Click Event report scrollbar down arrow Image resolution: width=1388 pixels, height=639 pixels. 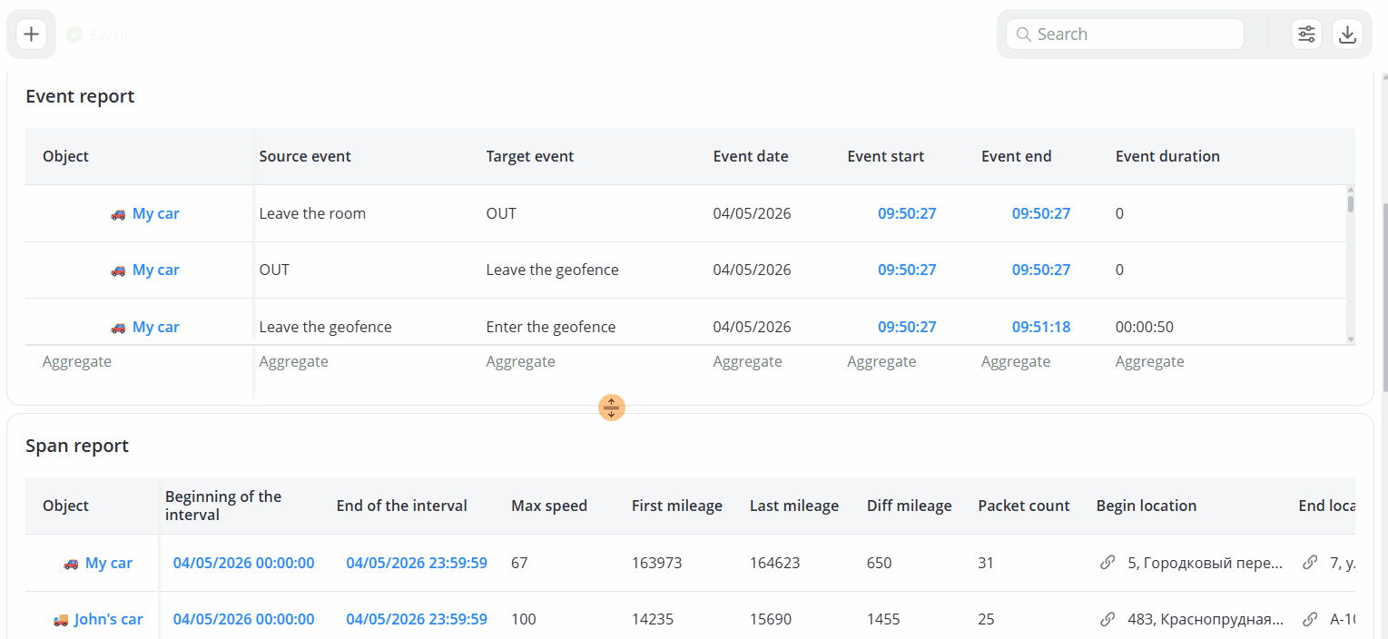click(1351, 339)
